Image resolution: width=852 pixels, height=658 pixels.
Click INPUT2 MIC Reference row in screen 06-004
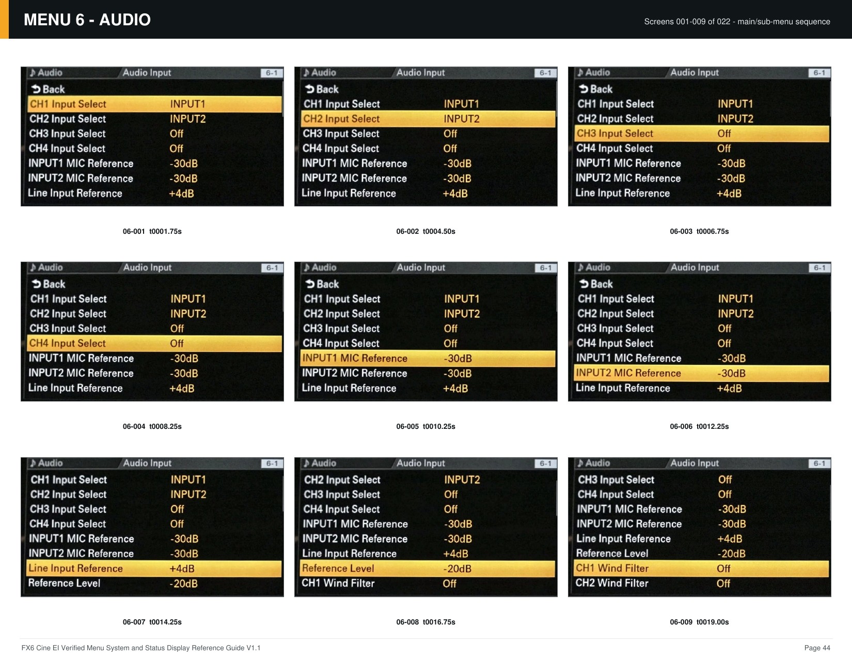154,374
